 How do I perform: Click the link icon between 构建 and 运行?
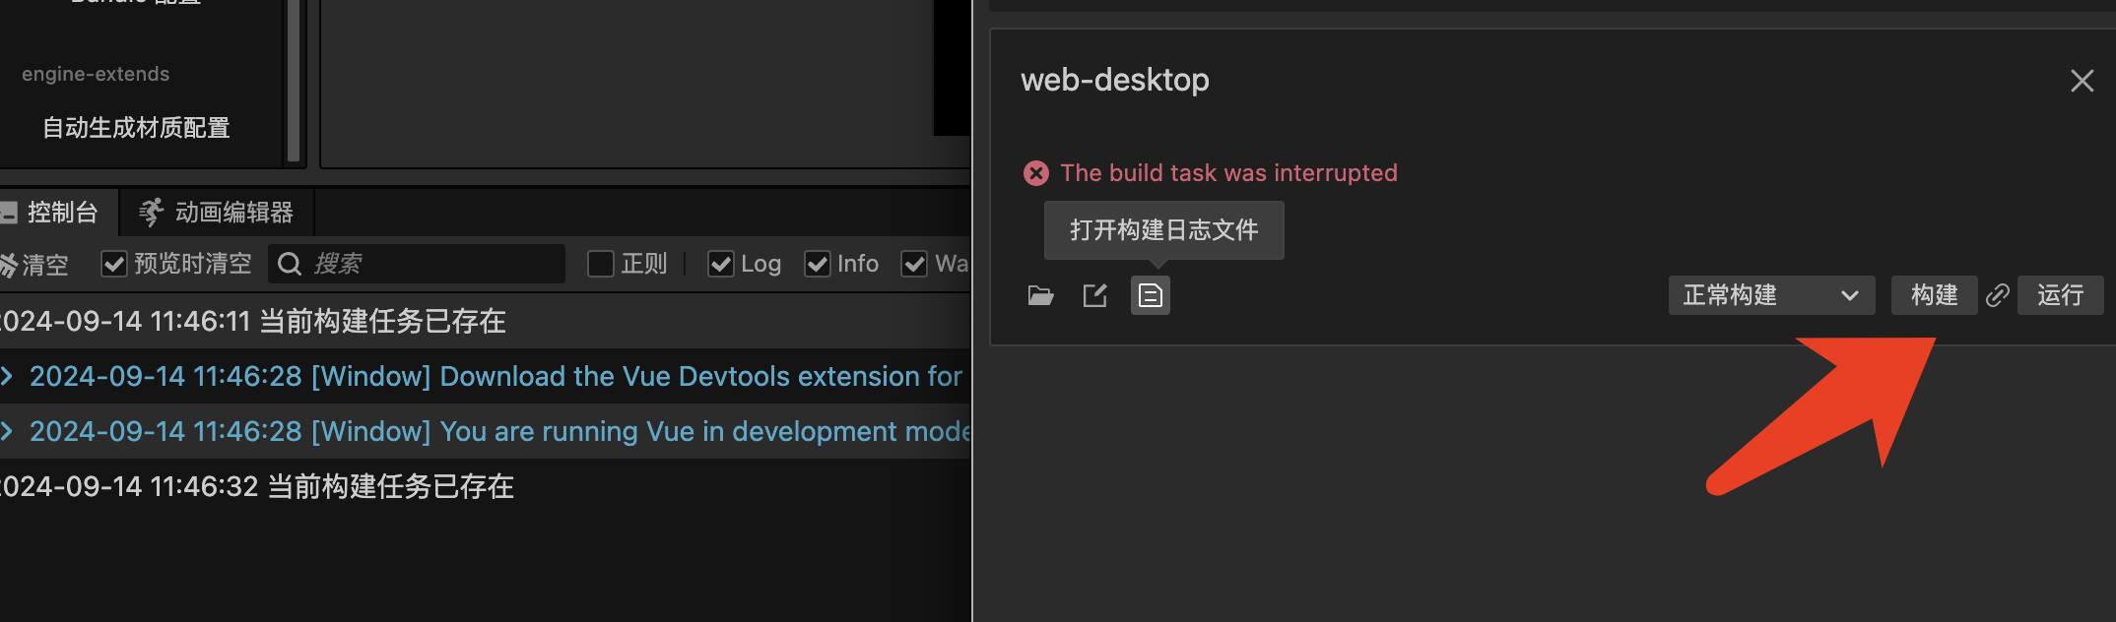pos(1998,295)
